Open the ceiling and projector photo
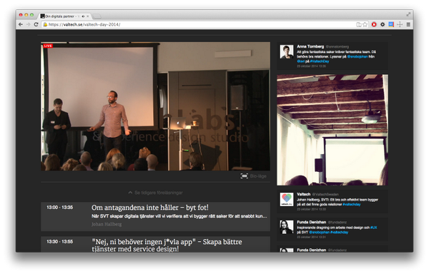The height and width of the screenshot is (274, 429). [x=332, y=130]
